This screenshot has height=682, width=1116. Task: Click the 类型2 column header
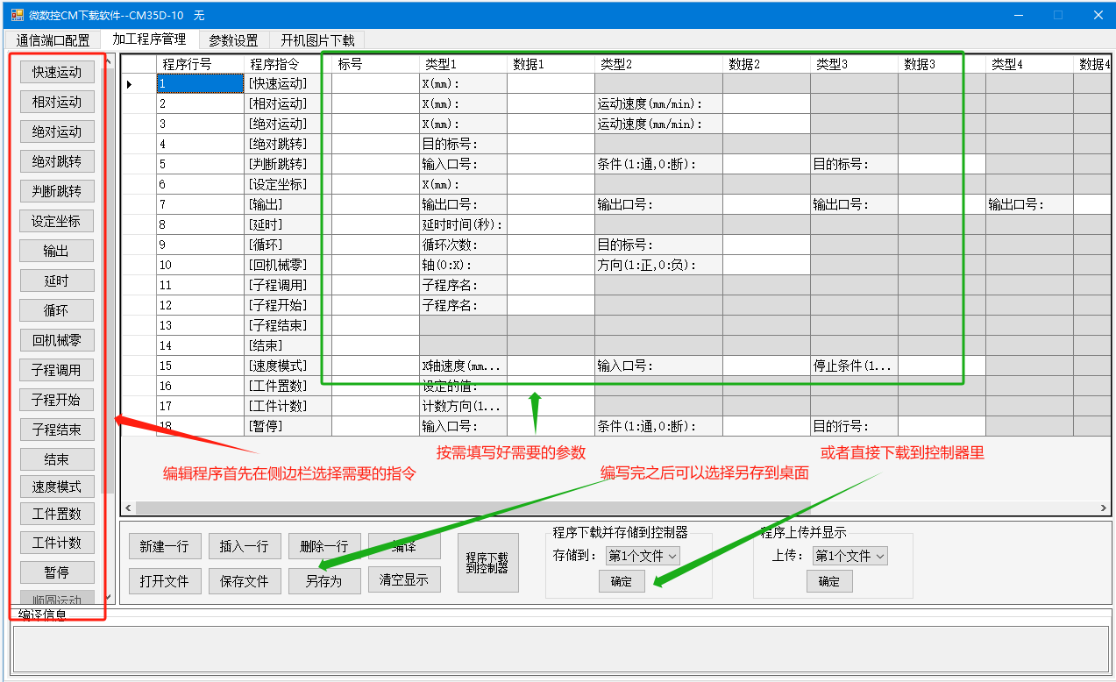click(659, 64)
